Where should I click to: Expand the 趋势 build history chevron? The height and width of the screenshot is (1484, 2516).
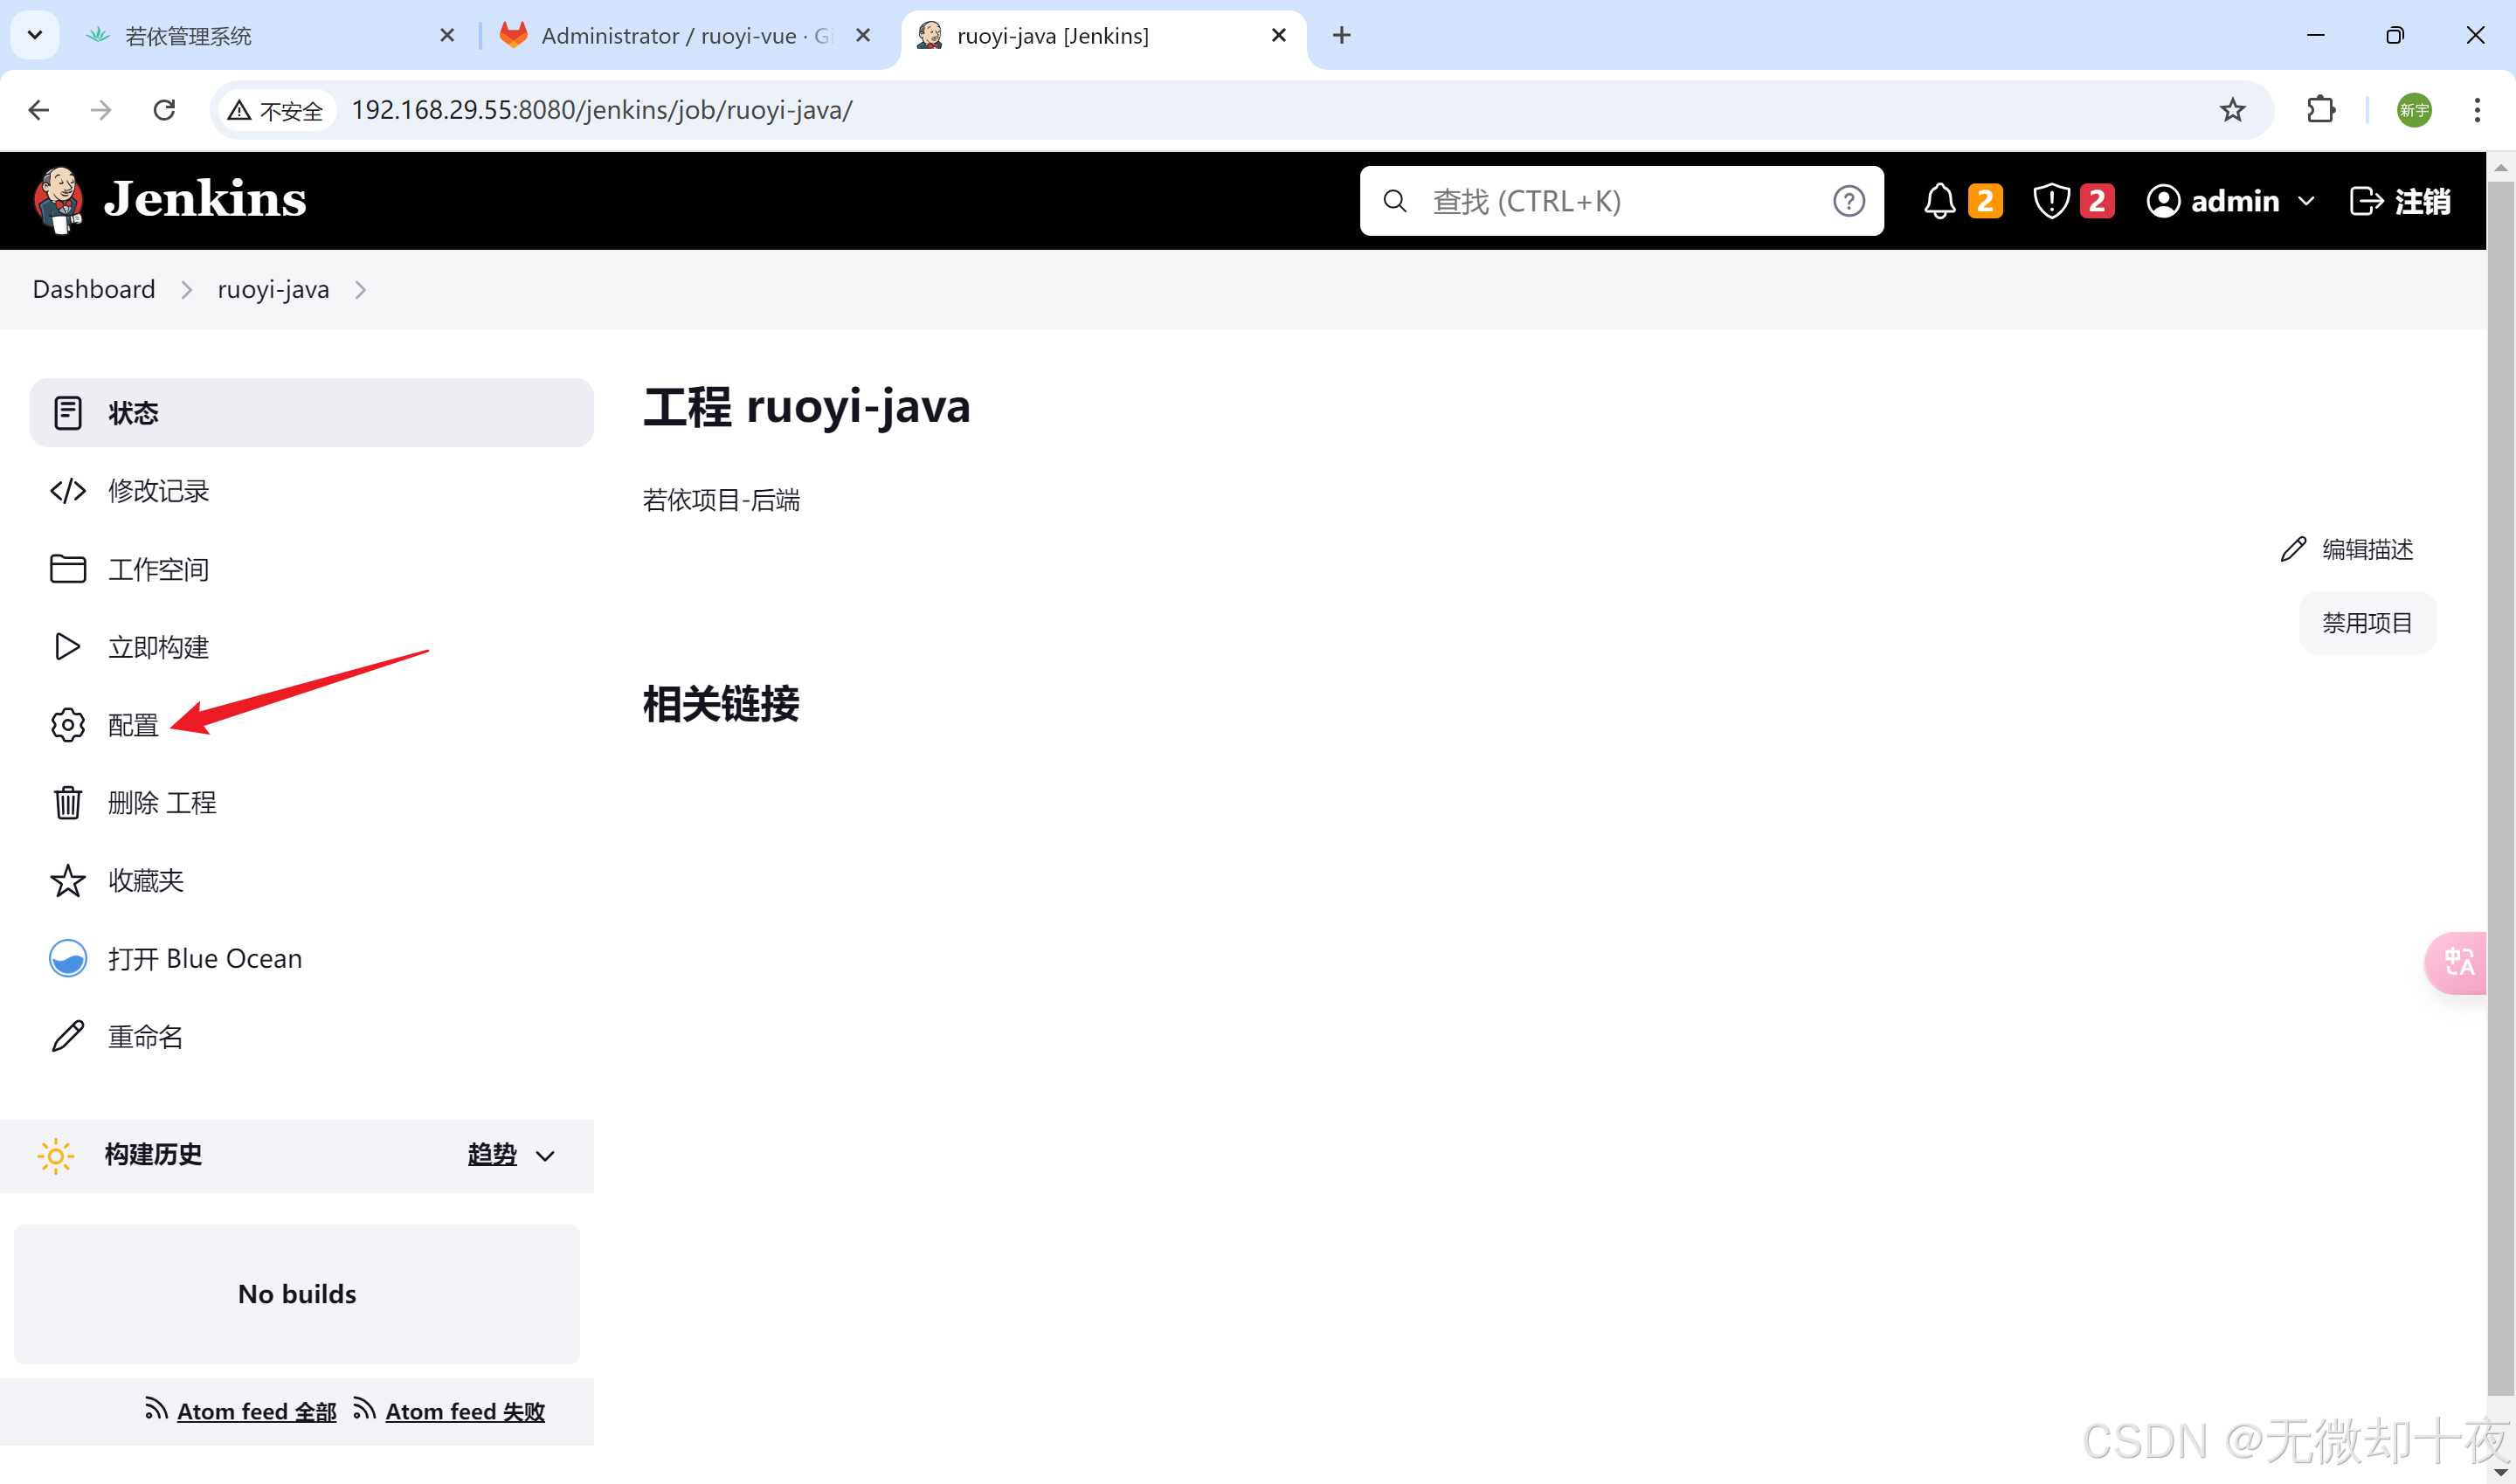(545, 1156)
